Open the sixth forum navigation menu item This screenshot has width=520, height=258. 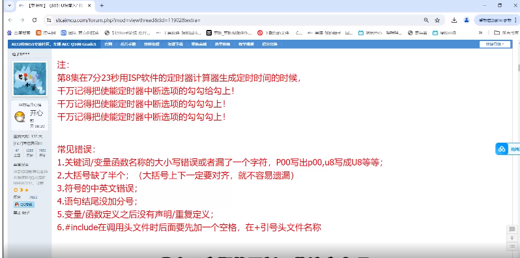pyautogui.click(x=222, y=44)
